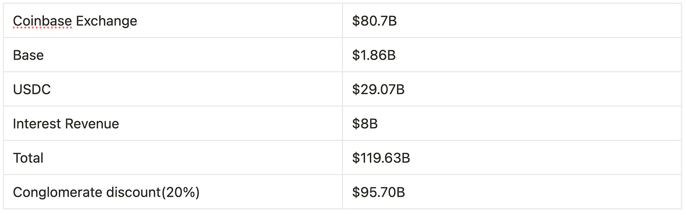Select the $1.86B value
686x215 pixels.
374,55
